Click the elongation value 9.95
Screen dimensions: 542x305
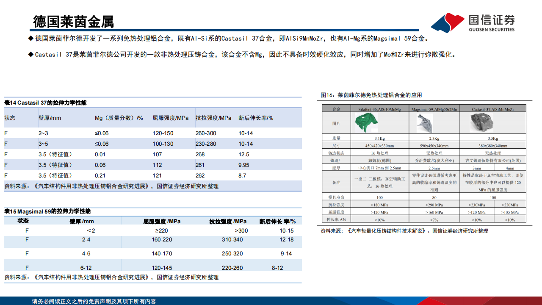click(x=244, y=165)
